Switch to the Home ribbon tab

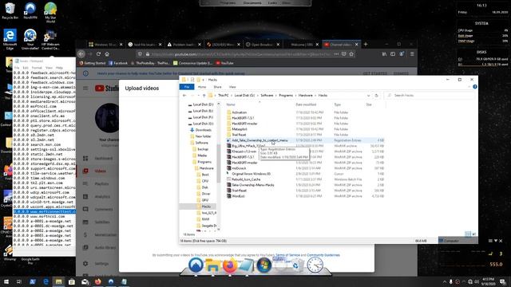[202, 87]
